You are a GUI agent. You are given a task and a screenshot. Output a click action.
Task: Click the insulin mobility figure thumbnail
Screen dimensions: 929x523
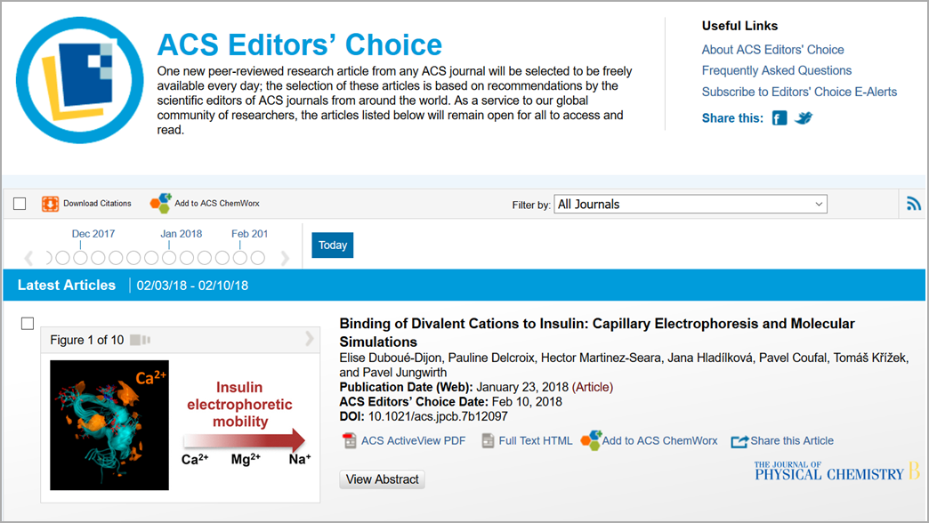click(x=180, y=425)
